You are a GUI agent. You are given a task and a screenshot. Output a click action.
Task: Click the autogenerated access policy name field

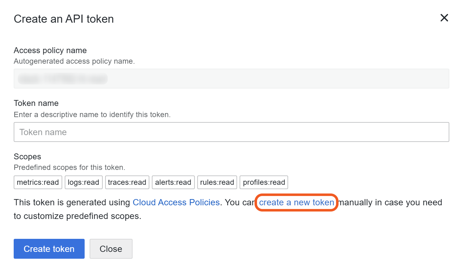tap(231, 79)
